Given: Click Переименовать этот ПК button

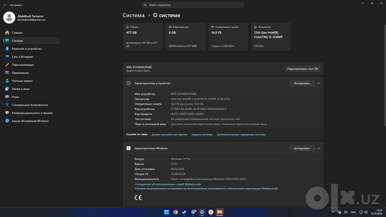Looking at the screenshot, I should [x=302, y=69].
